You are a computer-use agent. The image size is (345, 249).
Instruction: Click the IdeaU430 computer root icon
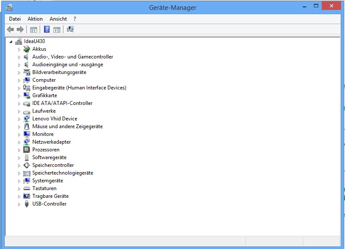pyautogui.click(x=19, y=41)
